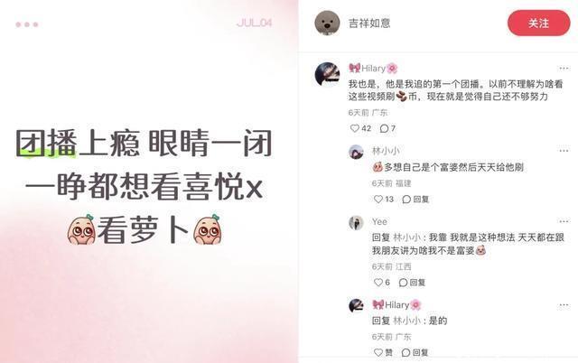Open more options for Hilary's top comment
This screenshot has height=363, width=578.
click(x=564, y=69)
